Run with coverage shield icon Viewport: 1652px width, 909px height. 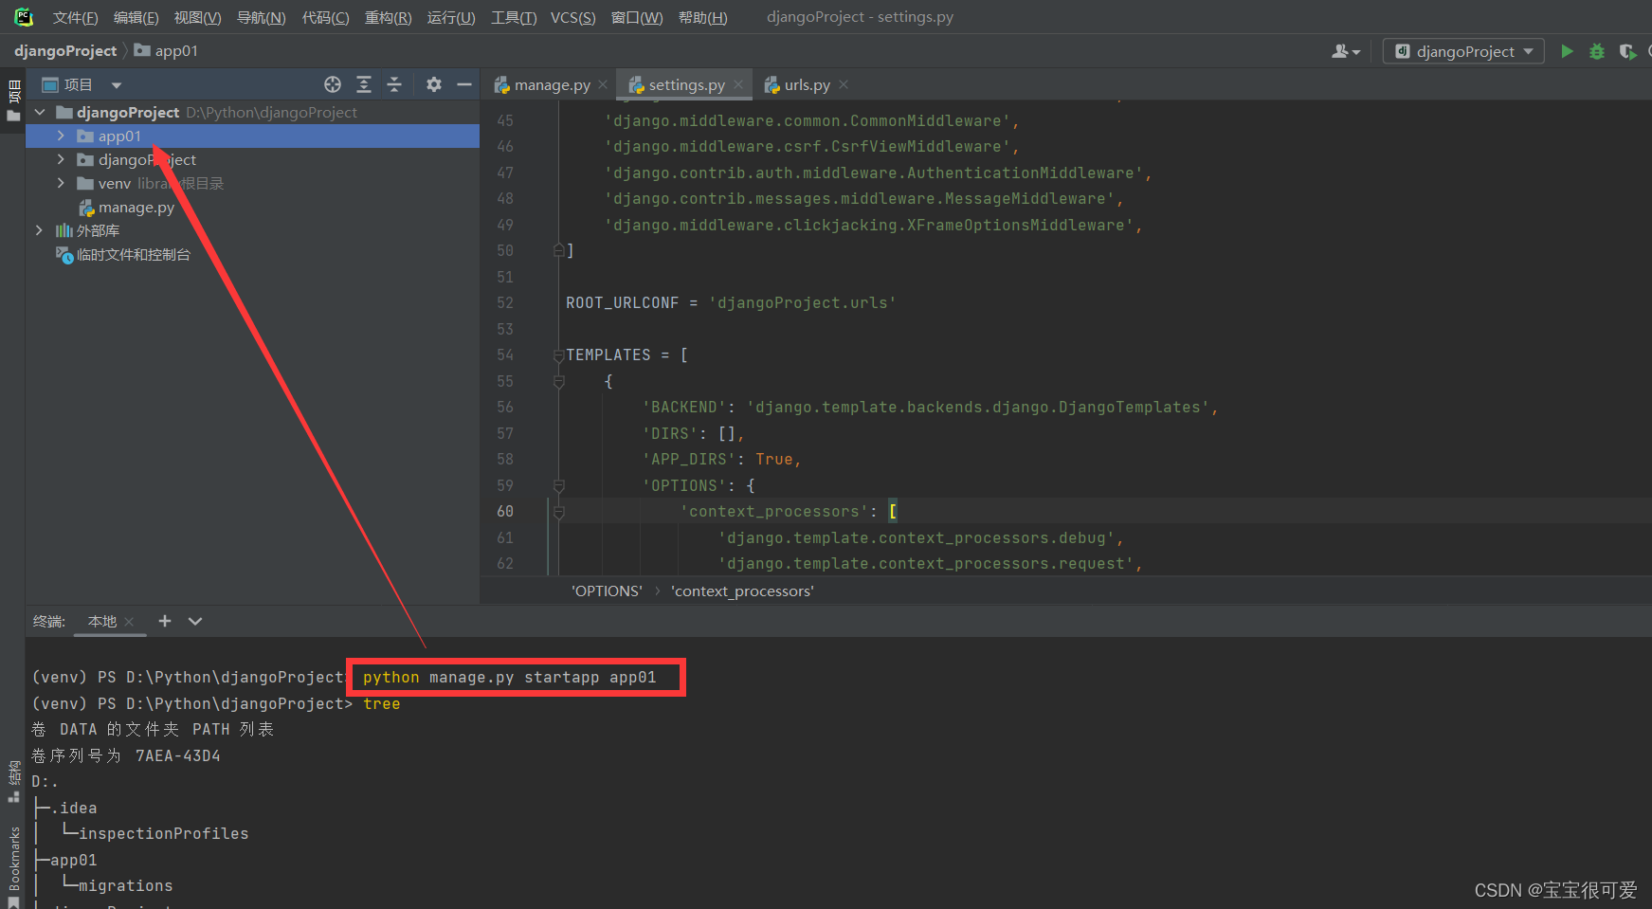(x=1627, y=51)
